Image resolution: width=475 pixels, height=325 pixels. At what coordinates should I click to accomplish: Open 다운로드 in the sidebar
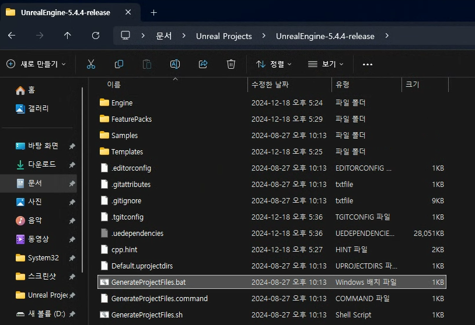pyautogui.click(x=39, y=164)
